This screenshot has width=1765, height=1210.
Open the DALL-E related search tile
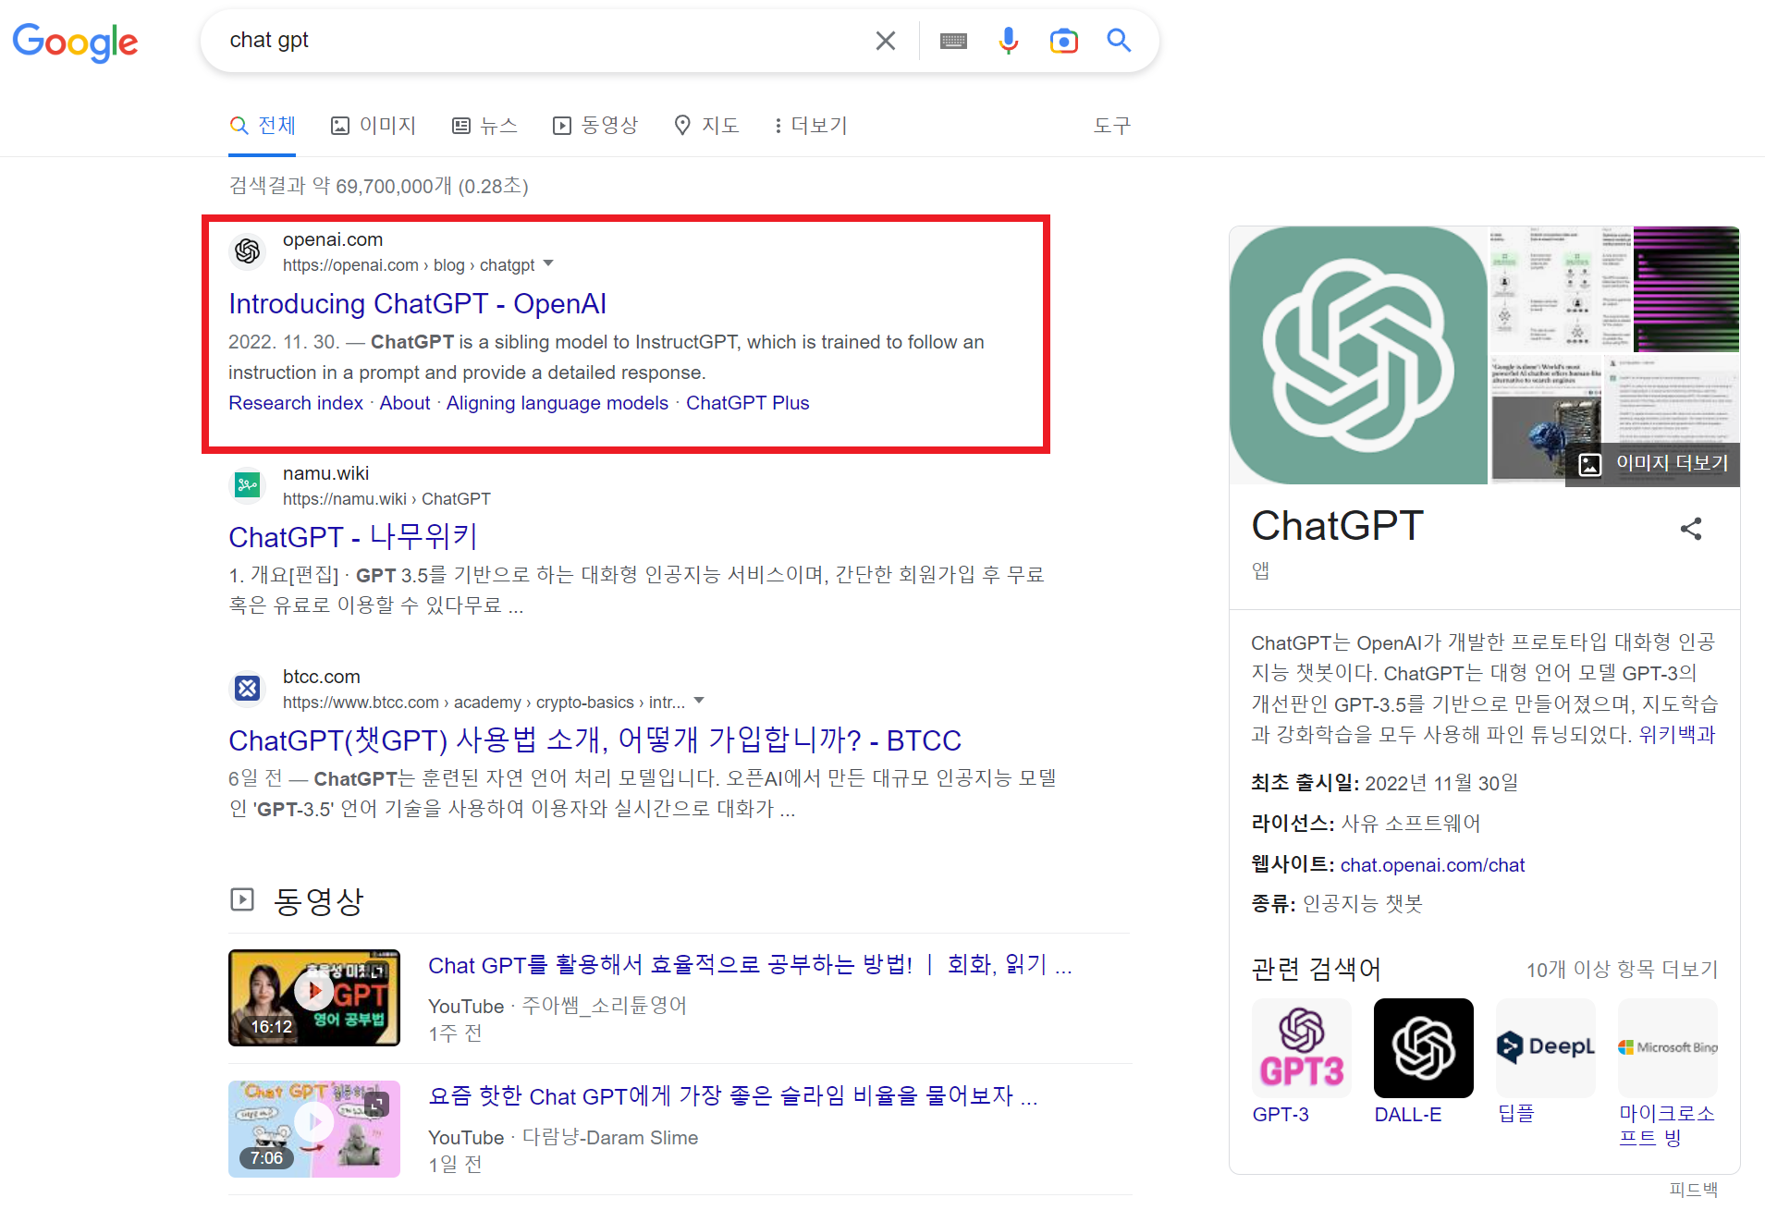(x=1423, y=1061)
